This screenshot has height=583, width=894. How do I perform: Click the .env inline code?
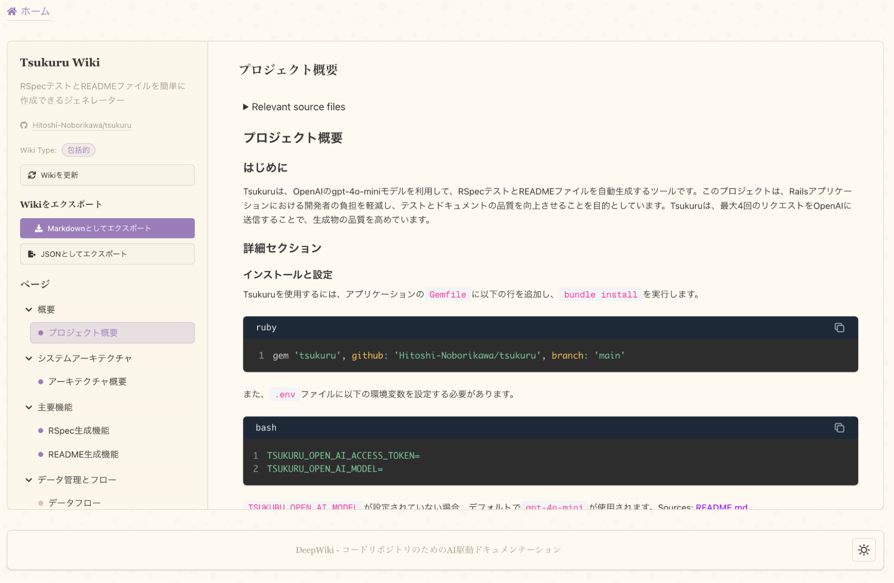click(285, 394)
